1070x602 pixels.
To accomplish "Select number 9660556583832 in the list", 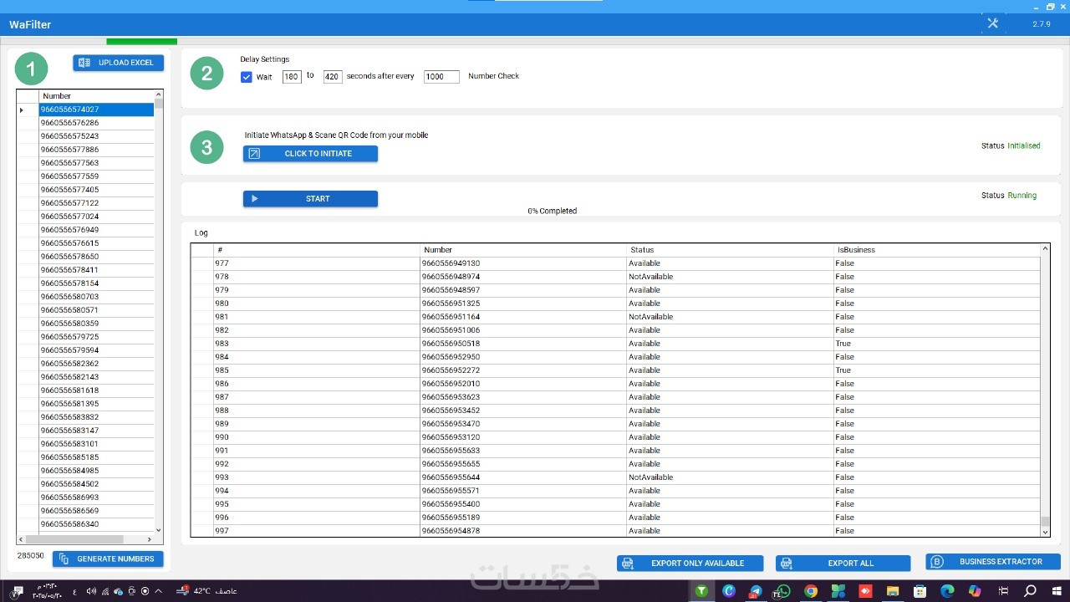I will (x=96, y=417).
